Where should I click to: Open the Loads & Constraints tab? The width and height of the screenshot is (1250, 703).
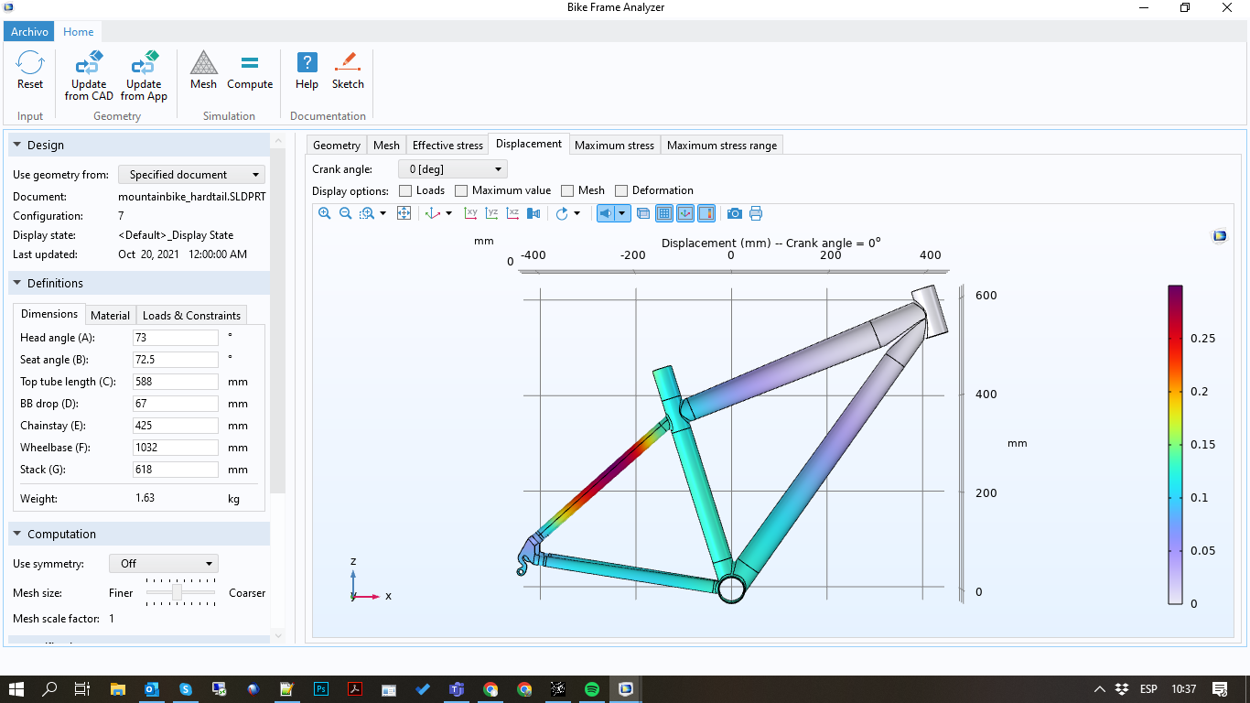(191, 315)
